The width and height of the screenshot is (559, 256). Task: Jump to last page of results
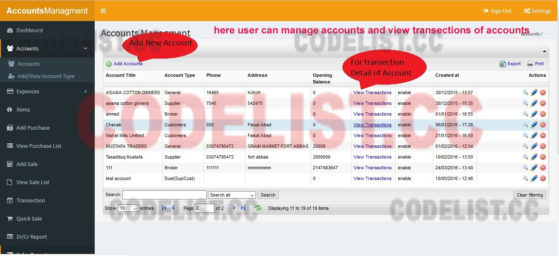(243, 208)
